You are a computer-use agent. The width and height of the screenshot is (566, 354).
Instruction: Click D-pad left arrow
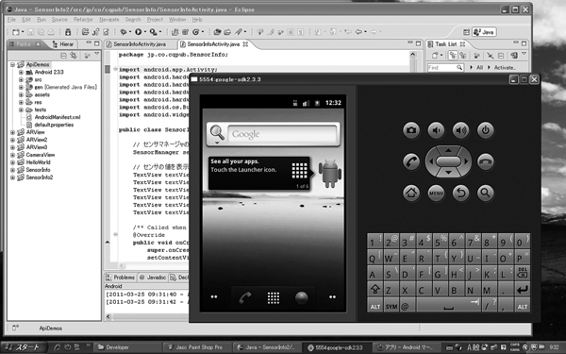pyautogui.click(x=431, y=161)
